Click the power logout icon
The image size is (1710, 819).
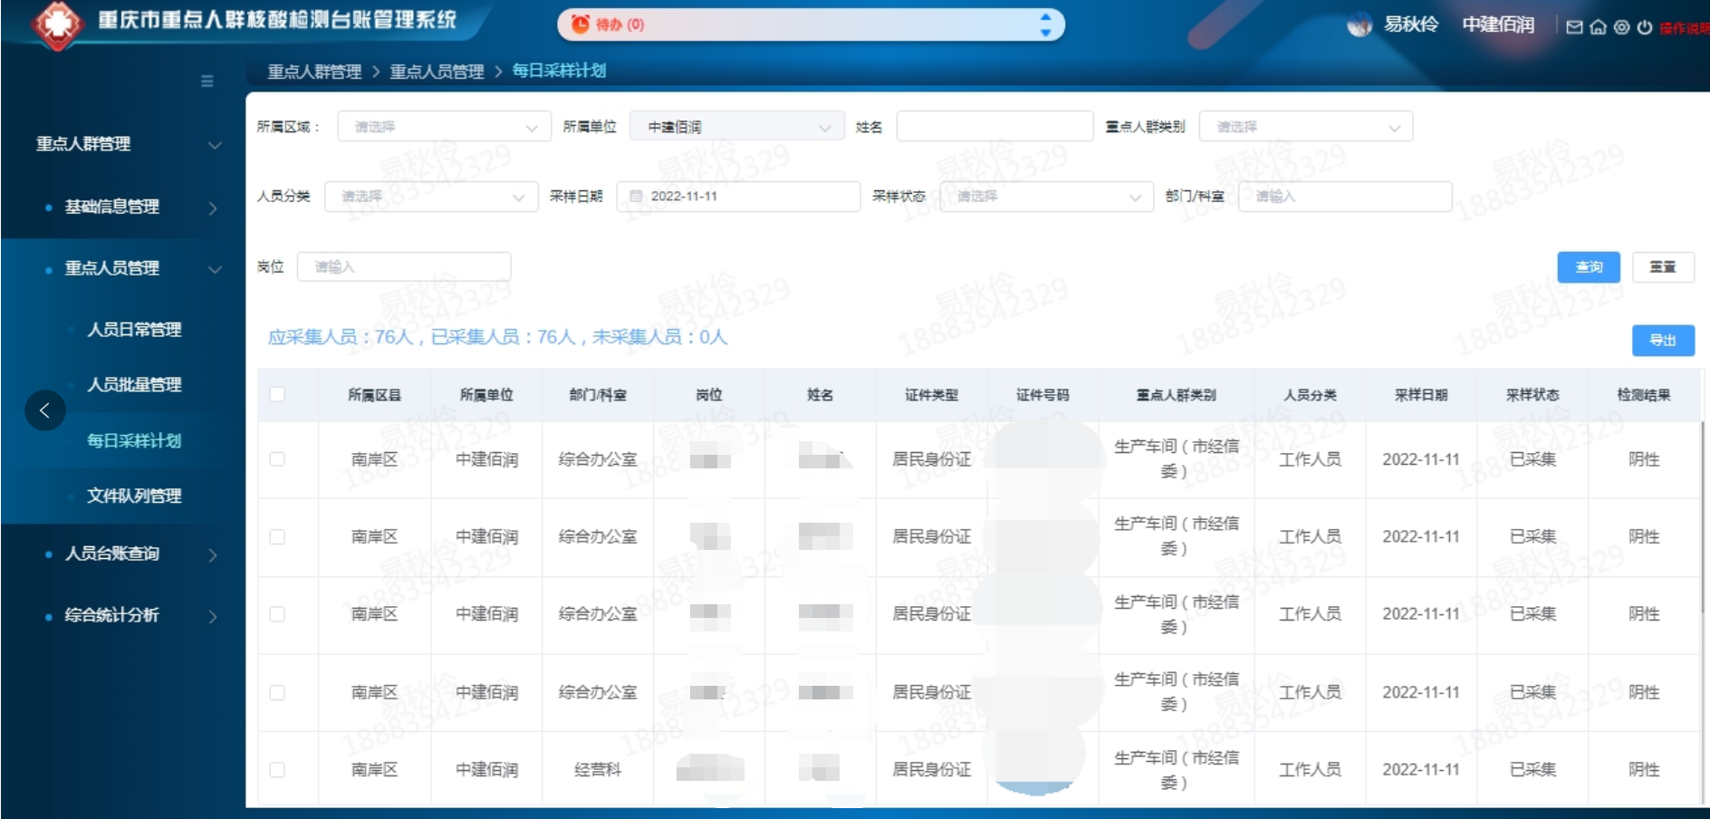tap(1645, 27)
